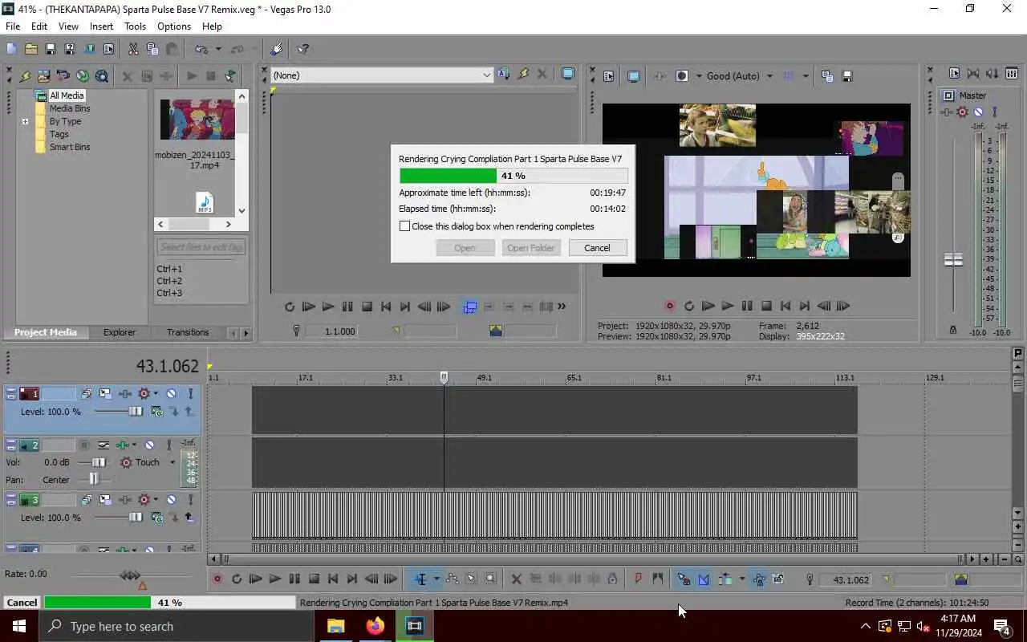The height and width of the screenshot is (642, 1027).
Task: Click the What's This help icon
Action: [x=303, y=49]
